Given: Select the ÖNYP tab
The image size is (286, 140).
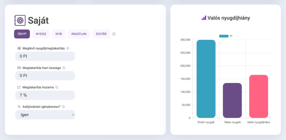Looking at the screenshot, I should 22,34.
